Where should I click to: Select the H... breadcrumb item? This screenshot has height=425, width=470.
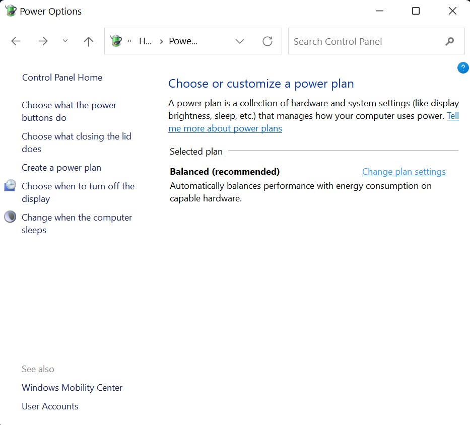coord(145,41)
